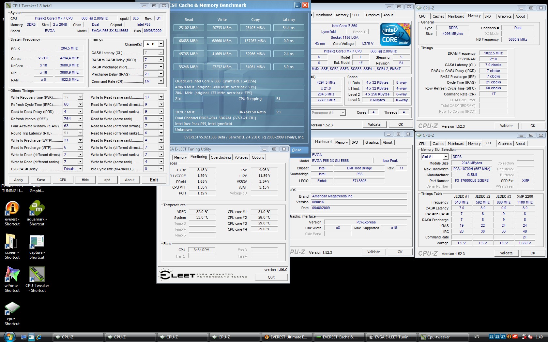Select Graphics tab in top-right CPU-Z
This screenshot has height=342, width=548.
[x=505, y=16]
